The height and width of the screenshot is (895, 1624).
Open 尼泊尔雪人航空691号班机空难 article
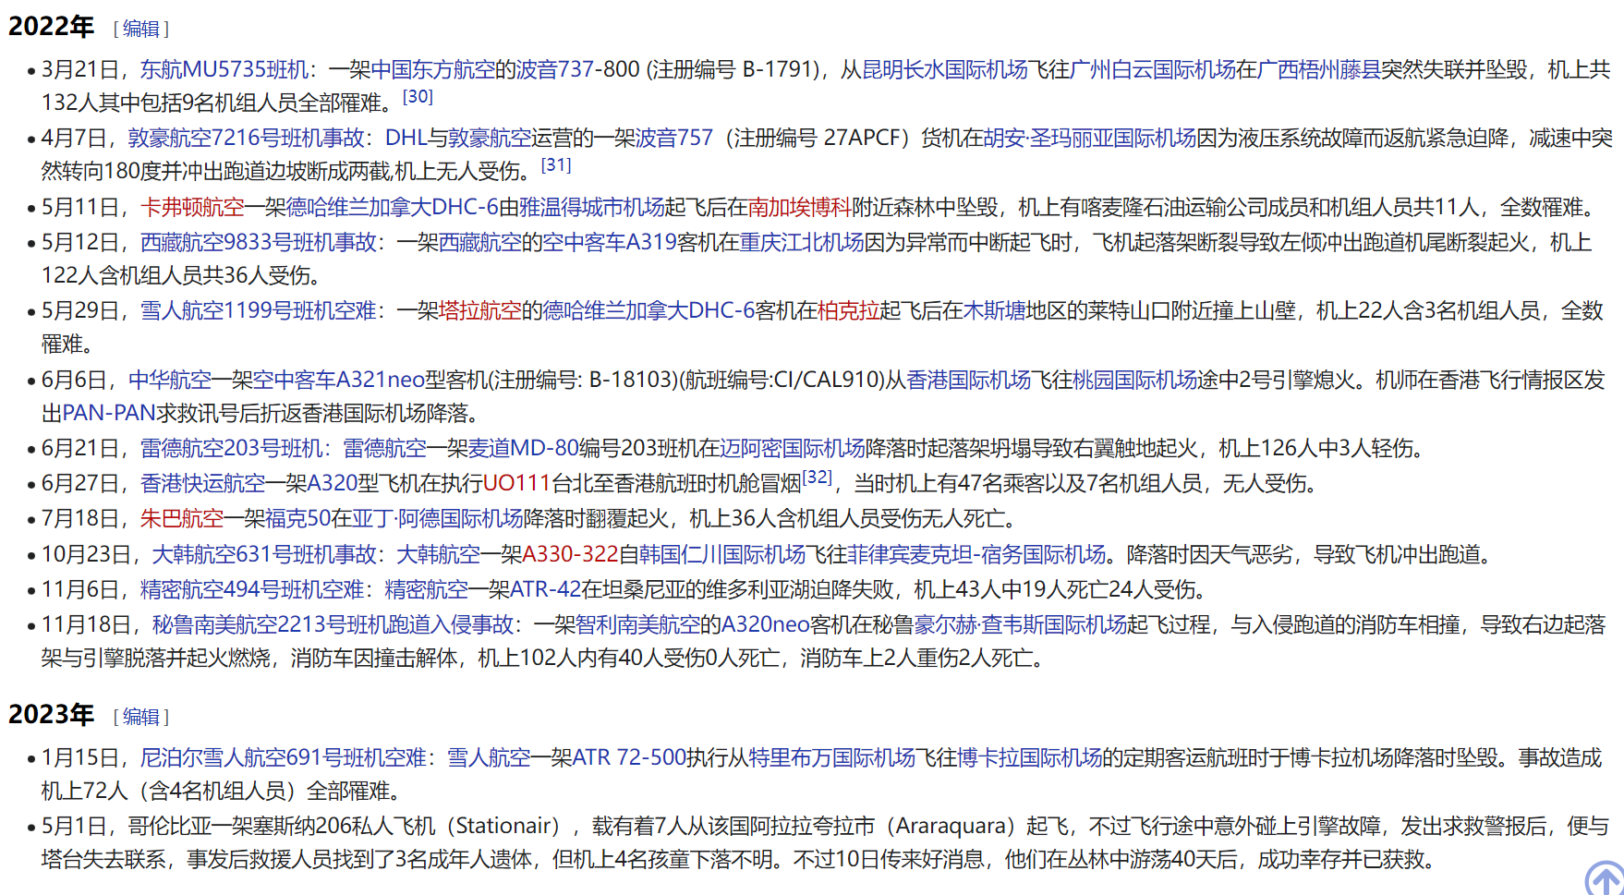(x=284, y=757)
